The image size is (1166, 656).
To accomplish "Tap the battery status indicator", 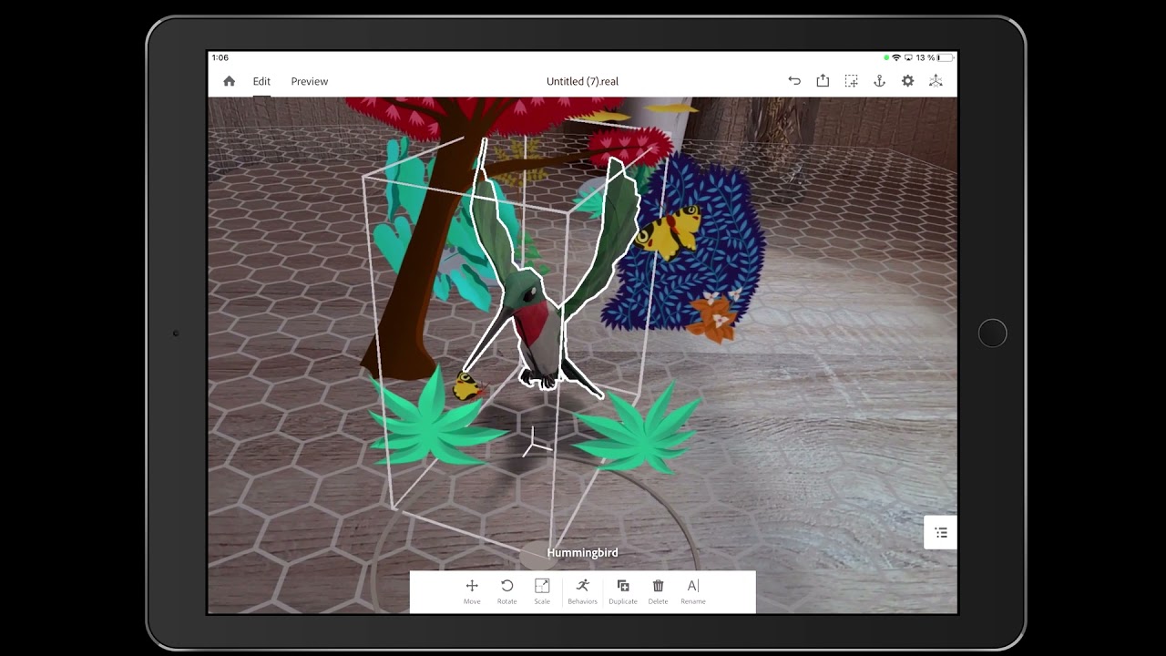I will click(945, 57).
